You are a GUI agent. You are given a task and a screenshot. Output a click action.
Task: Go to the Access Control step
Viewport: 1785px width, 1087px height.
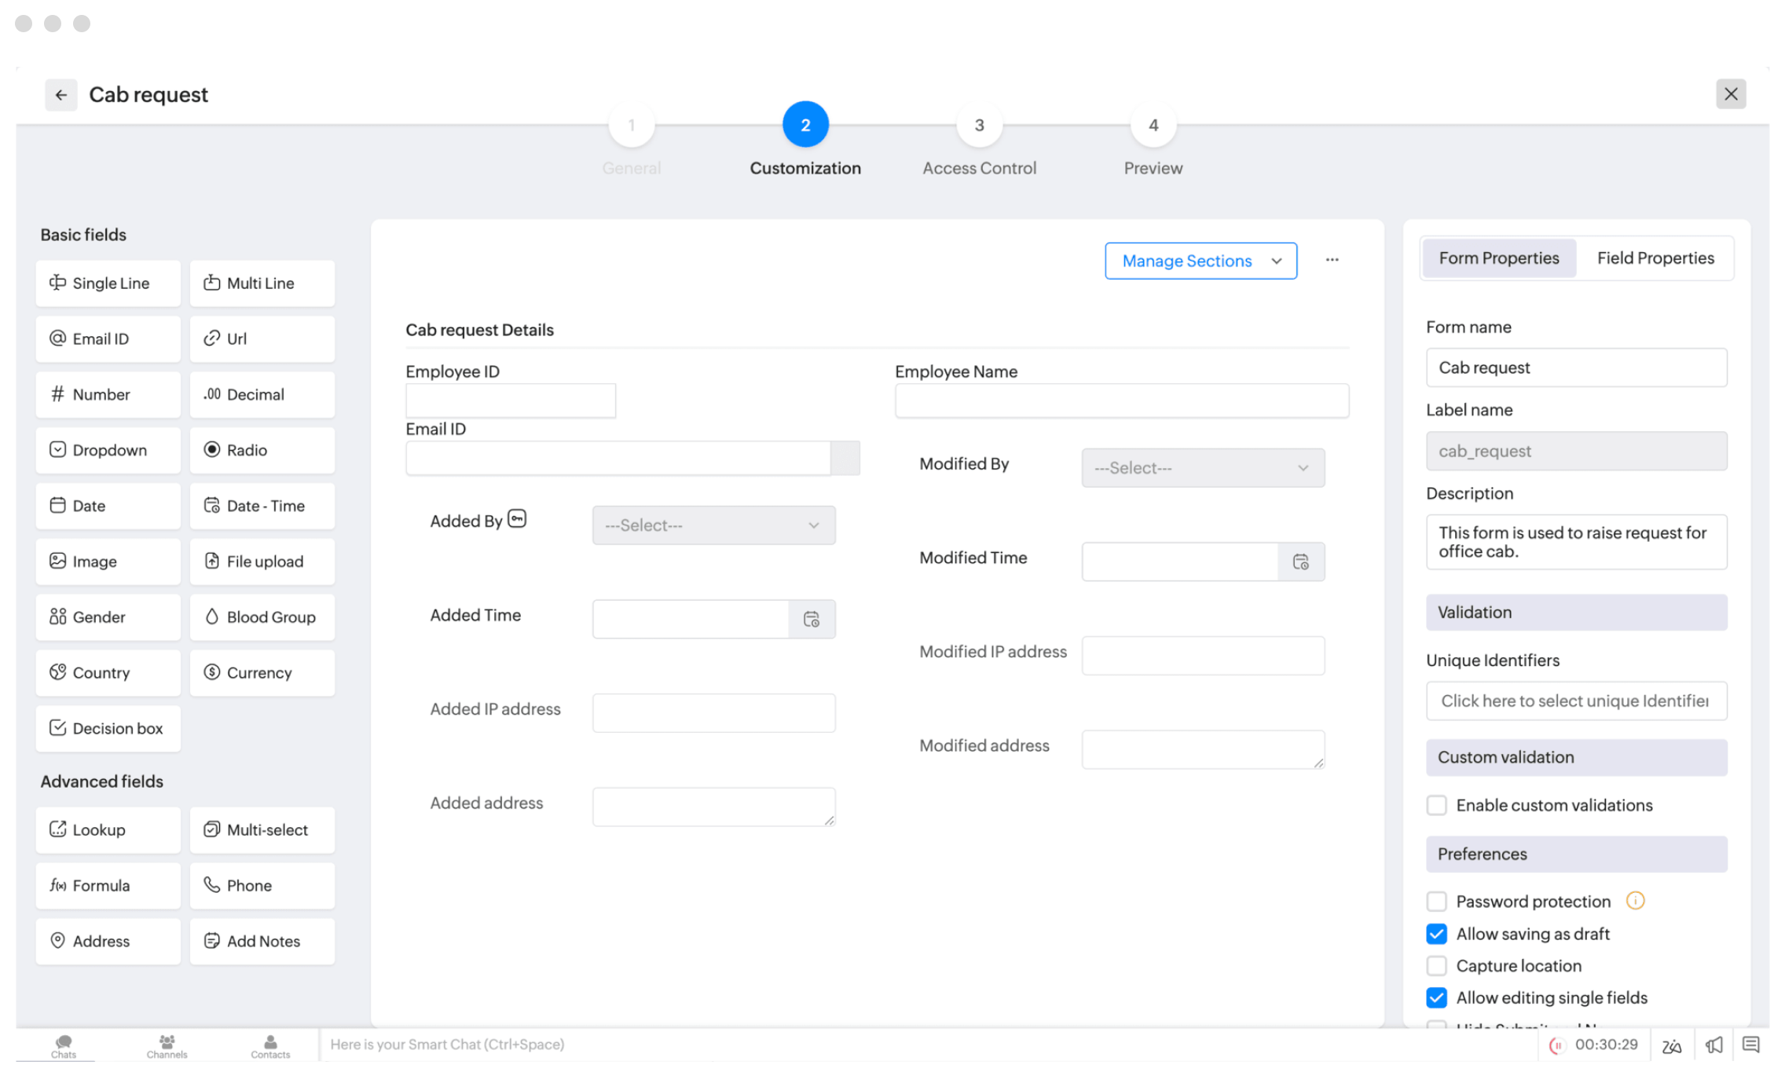tap(979, 124)
